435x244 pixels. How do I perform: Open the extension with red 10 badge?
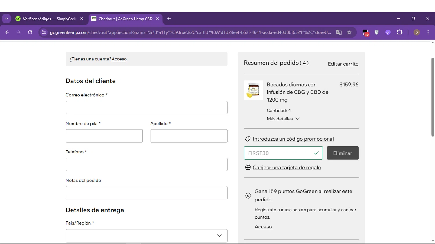(x=365, y=32)
